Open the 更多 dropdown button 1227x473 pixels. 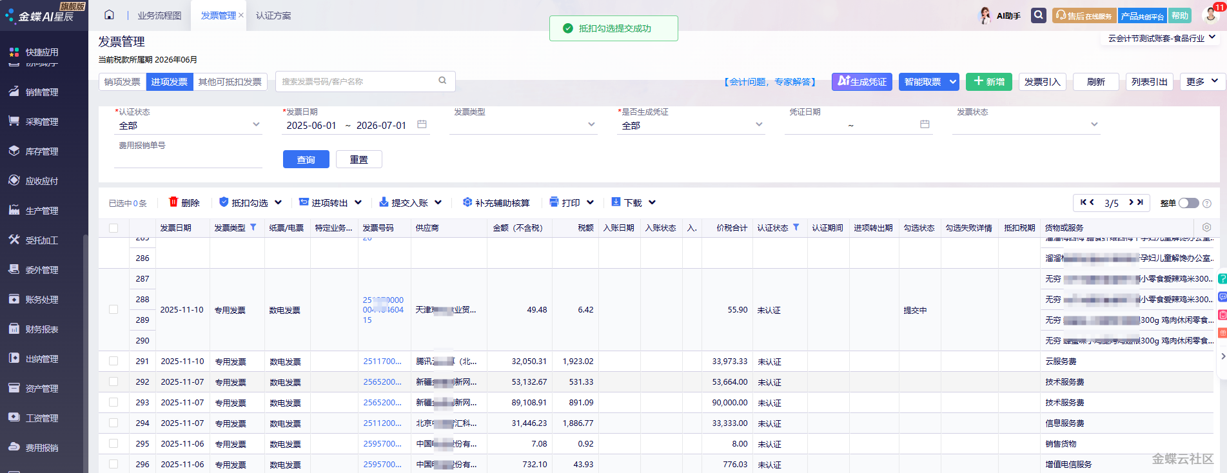[1202, 82]
